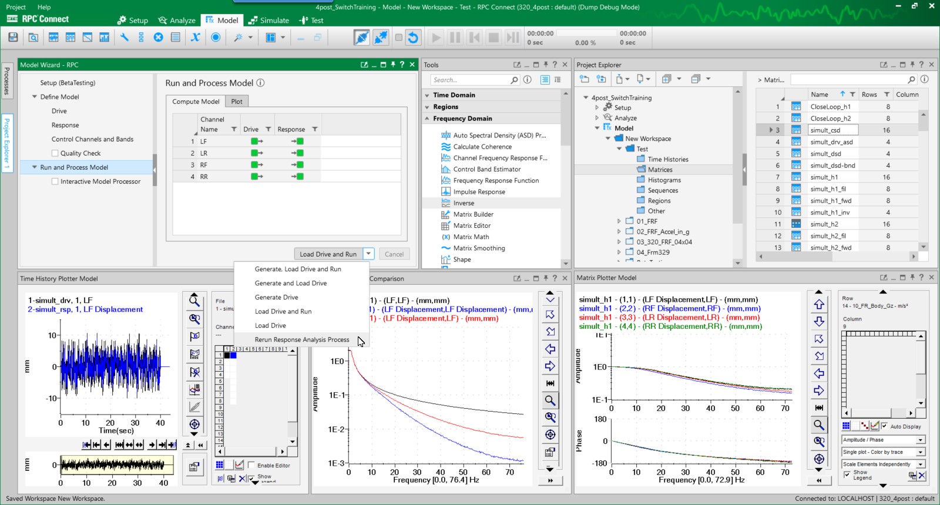This screenshot has width=940, height=505.
Task: Click the time history overview slider strip
Action: pos(117,466)
